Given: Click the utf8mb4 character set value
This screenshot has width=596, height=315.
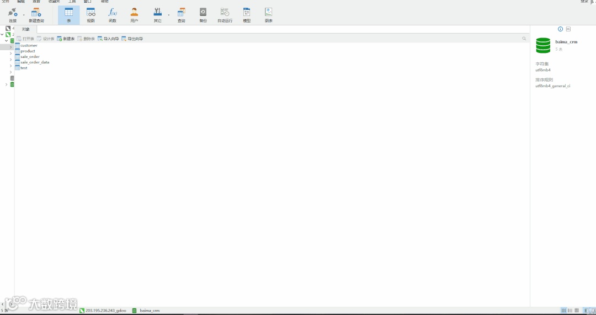Looking at the screenshot, I should click(x=543, y=70).
